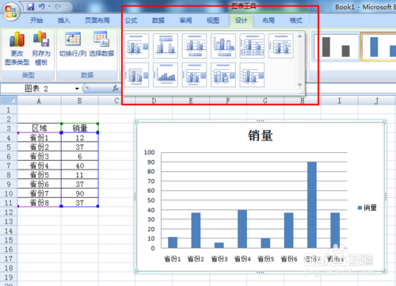Save workbook with the floppy disk icon
The image size is (396, 286).
[31, 6]
